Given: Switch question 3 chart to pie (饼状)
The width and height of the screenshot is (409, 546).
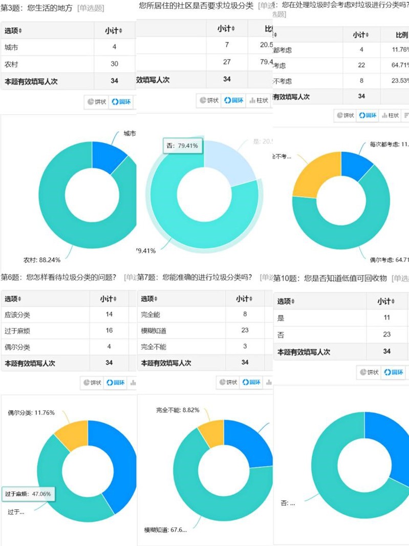Looking at the screenshot, I should 97,102.
